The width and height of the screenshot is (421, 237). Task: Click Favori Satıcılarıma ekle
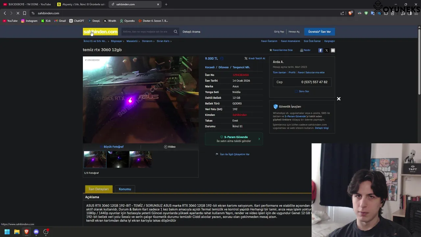(x=311, y=72)
